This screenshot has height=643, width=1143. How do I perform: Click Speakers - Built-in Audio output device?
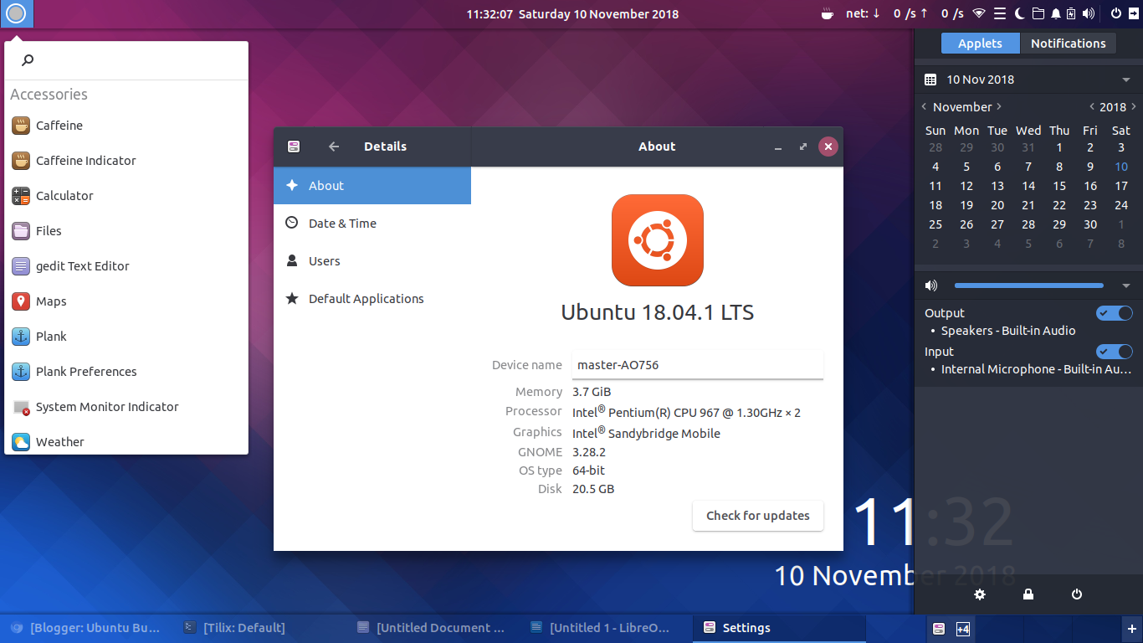[x=1008, y=331]
